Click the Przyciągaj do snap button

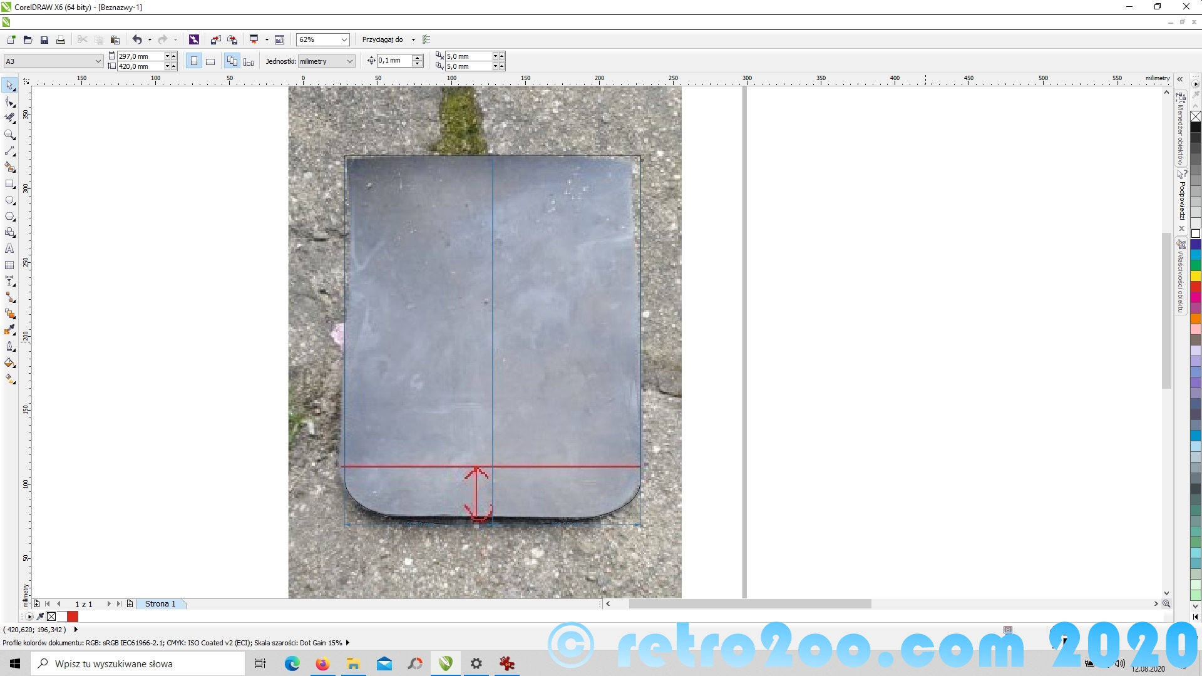[383, 39]
